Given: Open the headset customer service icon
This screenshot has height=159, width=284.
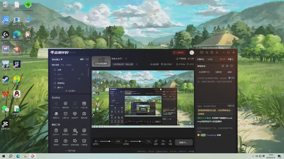Looking at the screenshot, I should click(207, 52).
